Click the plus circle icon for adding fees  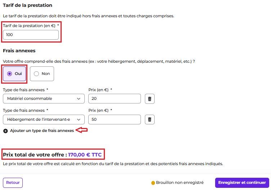click(x=5, y=131)
